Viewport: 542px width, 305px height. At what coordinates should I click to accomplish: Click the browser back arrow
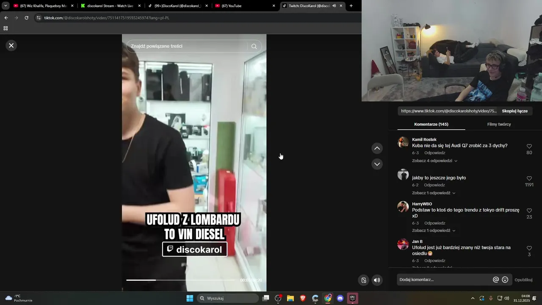6,18
